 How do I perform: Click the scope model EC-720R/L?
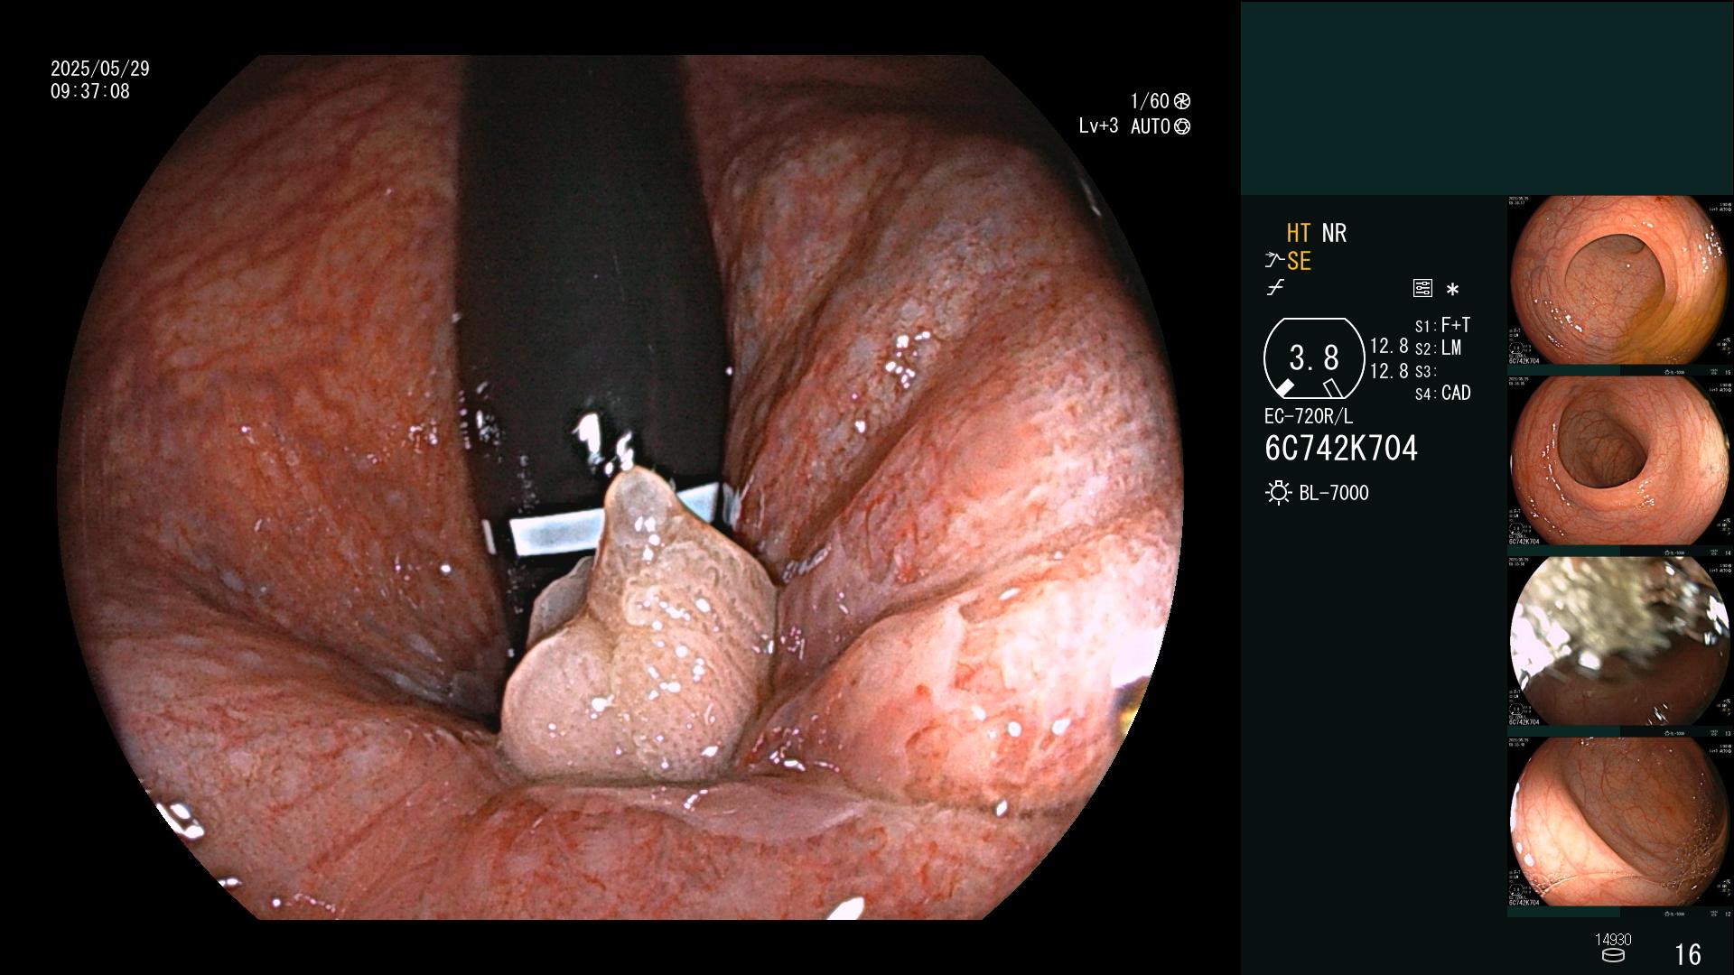click(x=1309, y=416)
